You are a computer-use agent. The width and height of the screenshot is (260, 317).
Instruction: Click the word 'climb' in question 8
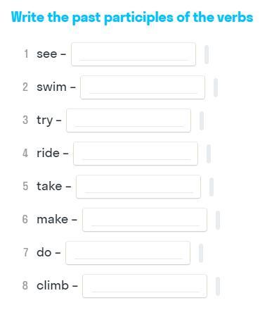53,285
